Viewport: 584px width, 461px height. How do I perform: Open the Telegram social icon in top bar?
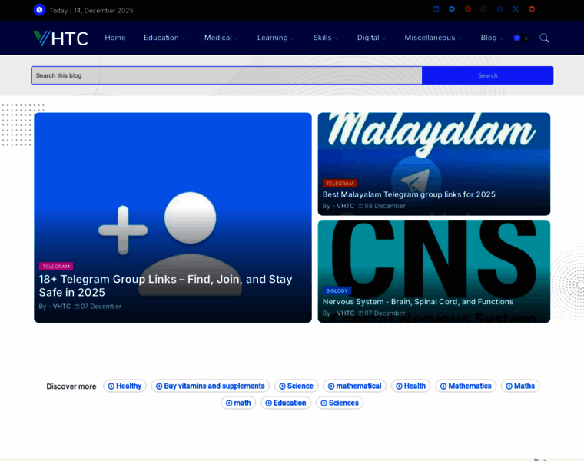coord(452,9)
